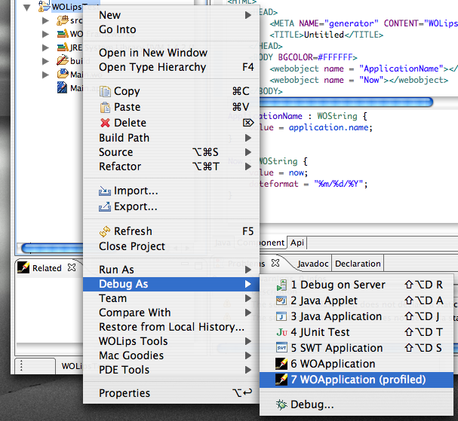Open the Team submenu
The height and width of the screenshot is (421, 458).
tap(171, 298)
